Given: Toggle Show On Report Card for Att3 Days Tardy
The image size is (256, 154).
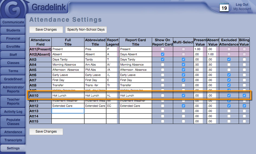Looking at the screenshot, I should (x=162, y=59).
